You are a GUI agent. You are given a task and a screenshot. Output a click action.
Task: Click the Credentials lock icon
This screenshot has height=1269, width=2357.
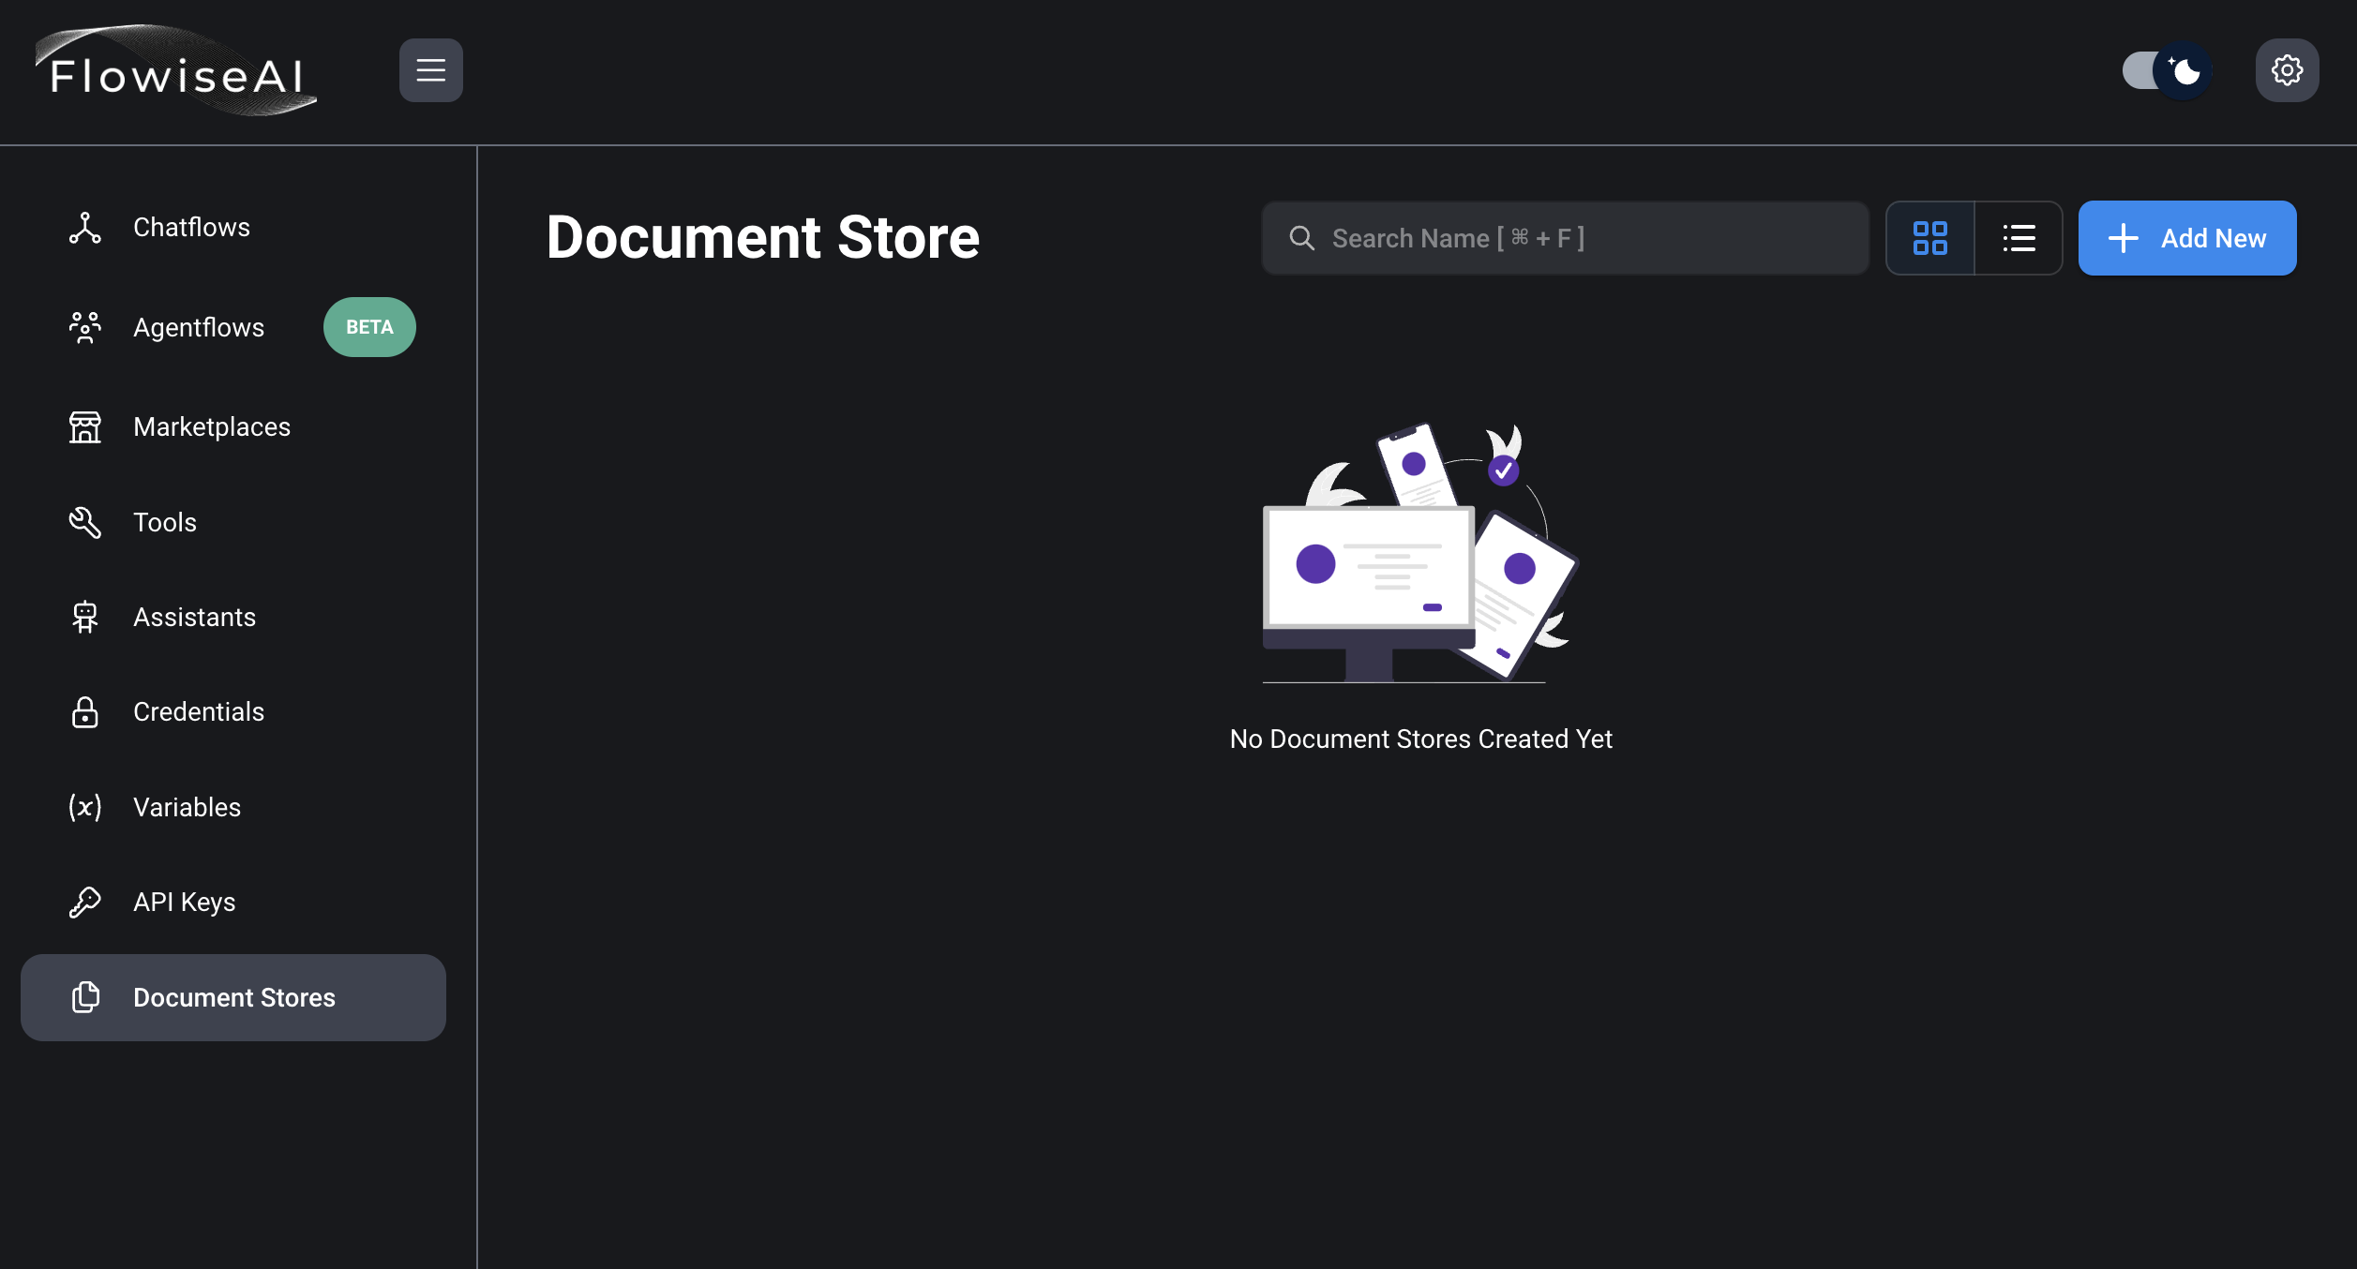point(84,712)
